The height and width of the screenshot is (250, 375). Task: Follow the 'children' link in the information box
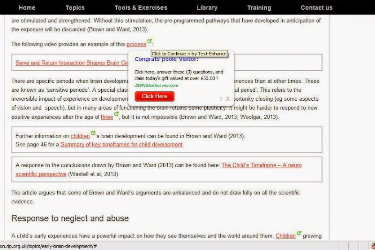click(x=80, y=136)
